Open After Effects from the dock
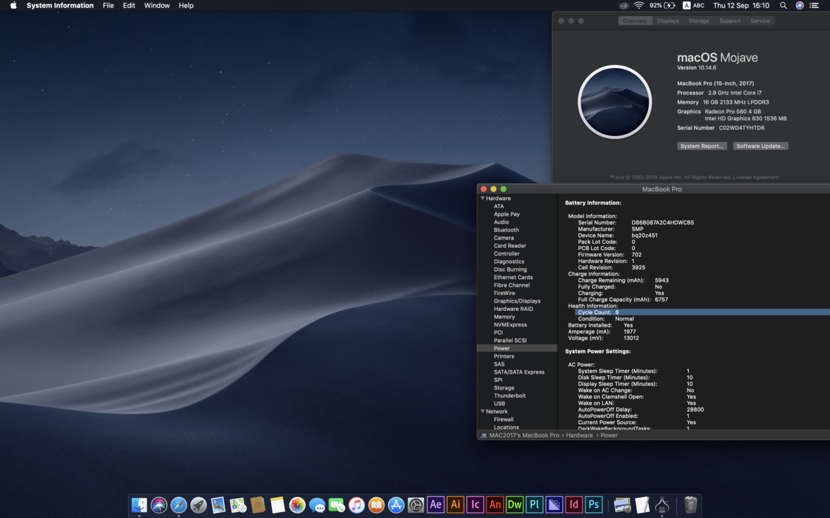Image resolution: width=830 pixels, height=518 pixels. (436, 505)
